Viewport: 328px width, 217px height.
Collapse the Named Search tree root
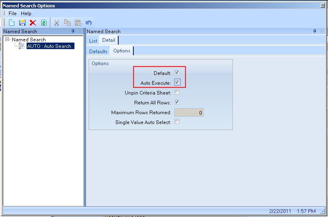point(7,39)
